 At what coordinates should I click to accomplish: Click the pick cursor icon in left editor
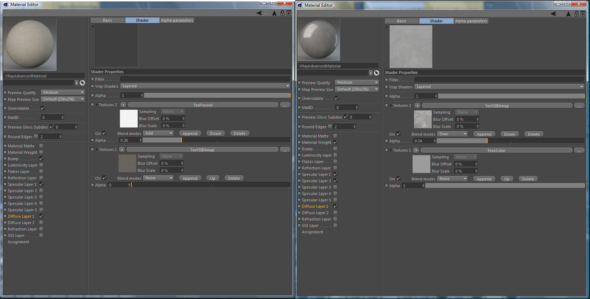(x=82, y=83)
